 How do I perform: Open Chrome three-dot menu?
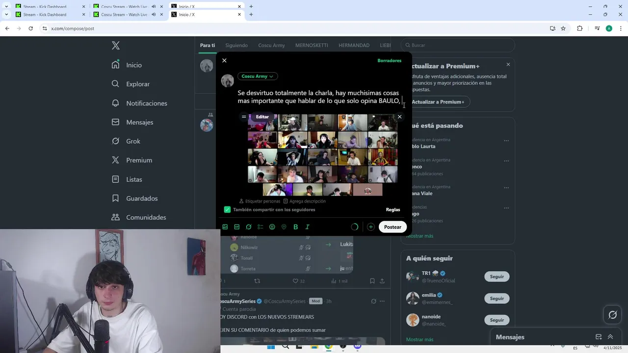click(x=620, y=28)
